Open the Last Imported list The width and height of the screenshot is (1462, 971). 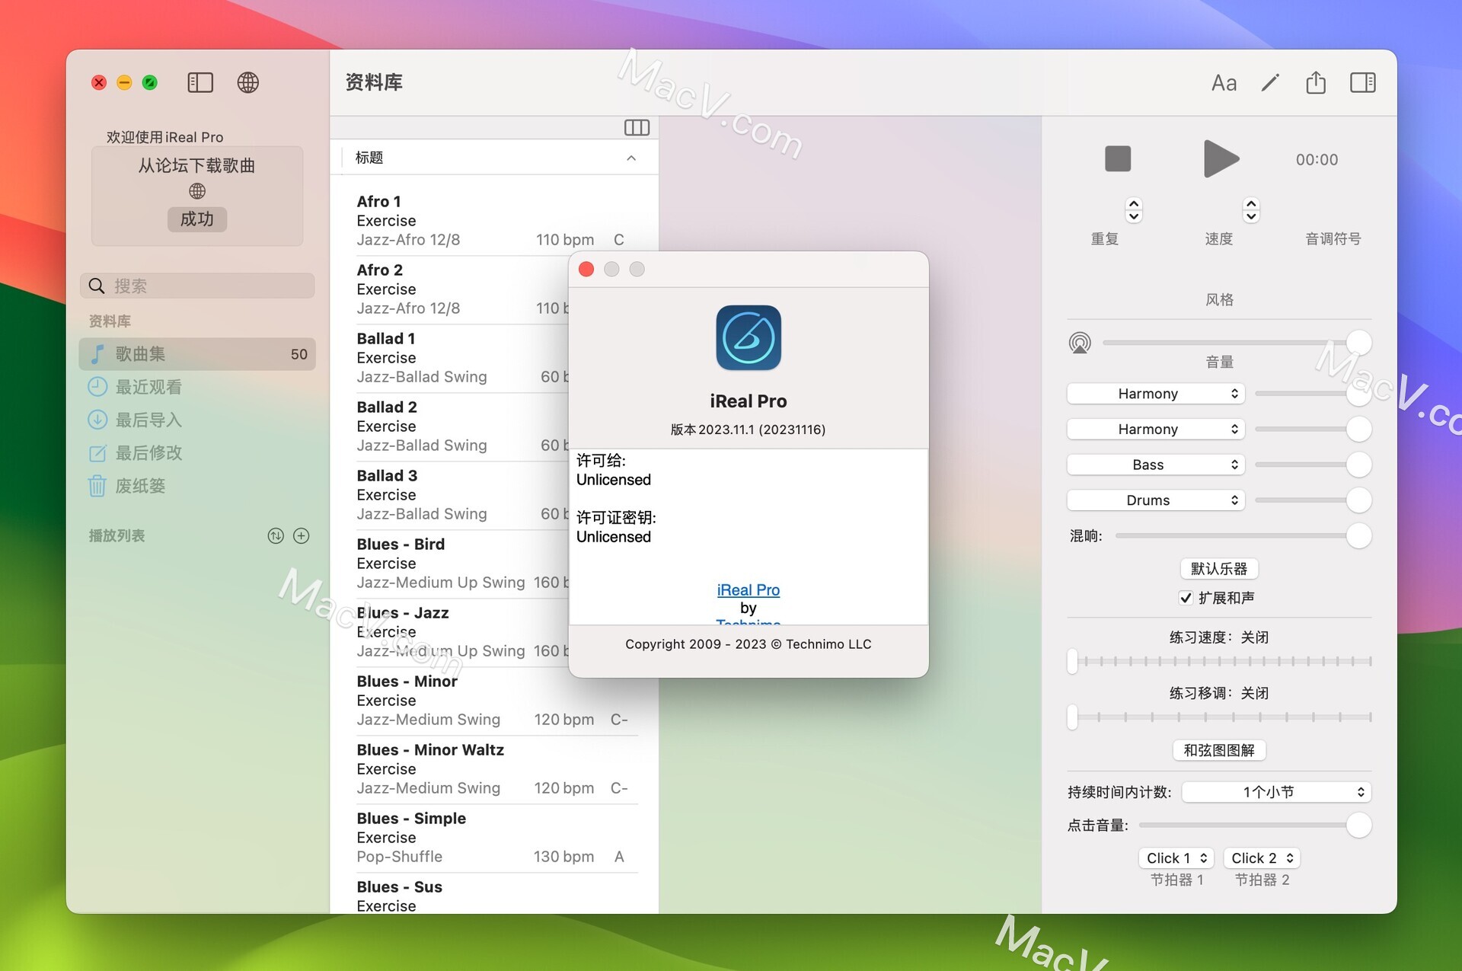[197, 420]
